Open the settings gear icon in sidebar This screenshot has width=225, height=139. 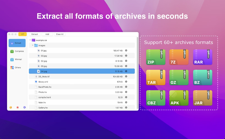24,107
